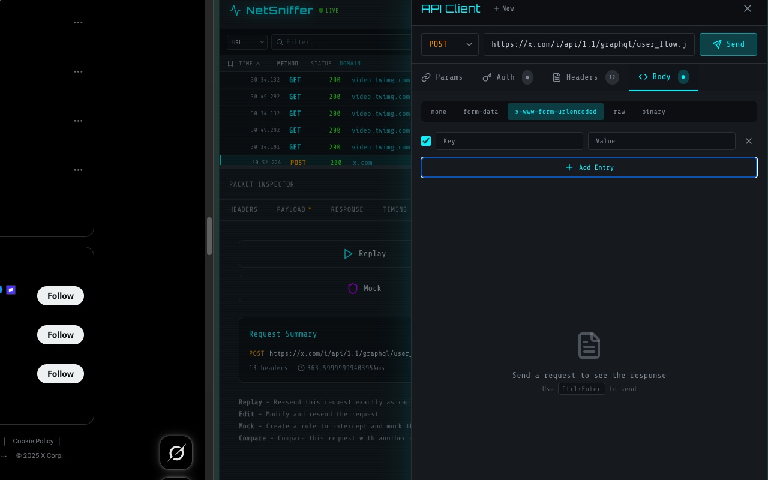768x480 pixels.
Task: Click the Add Entry button
Action: click(589, 167)
